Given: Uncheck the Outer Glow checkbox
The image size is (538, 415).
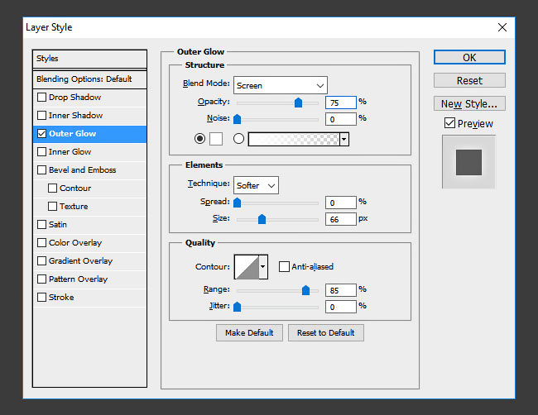Looking at the screenshot, I should pos(41,134).
